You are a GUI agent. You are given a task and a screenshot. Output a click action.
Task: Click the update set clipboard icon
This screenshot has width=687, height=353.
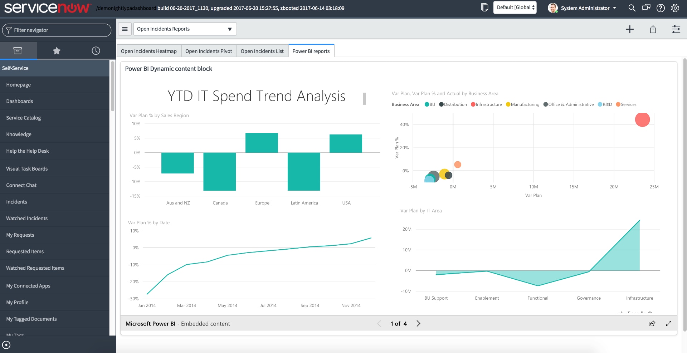[484, 8]
